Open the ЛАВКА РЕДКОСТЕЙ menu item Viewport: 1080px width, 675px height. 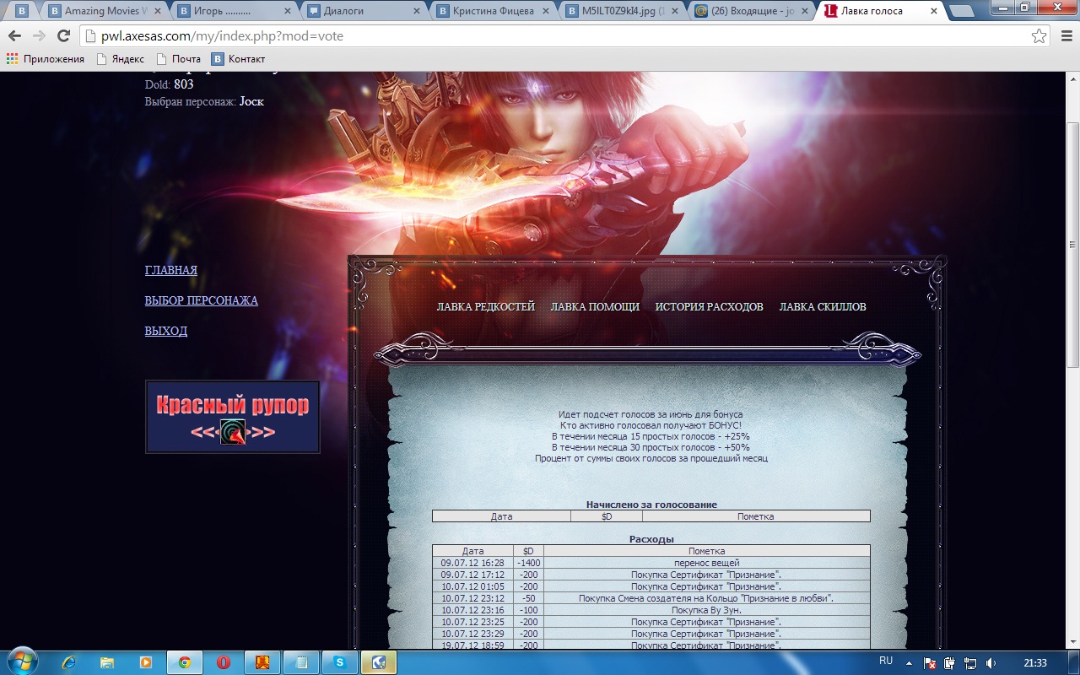pyautogui.click(x=486, y=307)
